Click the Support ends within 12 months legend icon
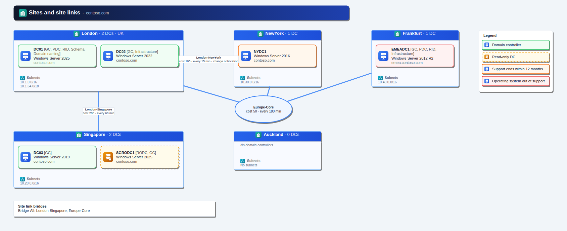This screenshot has width=567, height=231. (487, 69)
